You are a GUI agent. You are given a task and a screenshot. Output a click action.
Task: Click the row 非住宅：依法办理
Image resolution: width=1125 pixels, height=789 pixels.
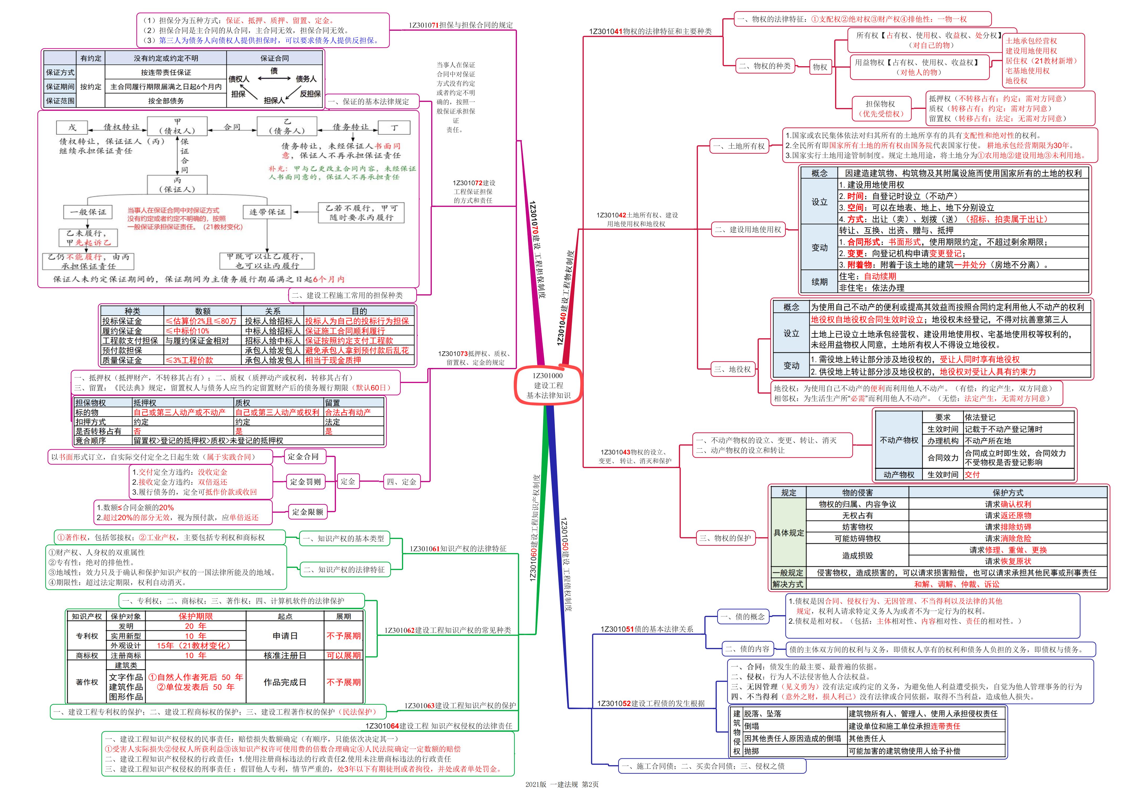tap(963, 288)
